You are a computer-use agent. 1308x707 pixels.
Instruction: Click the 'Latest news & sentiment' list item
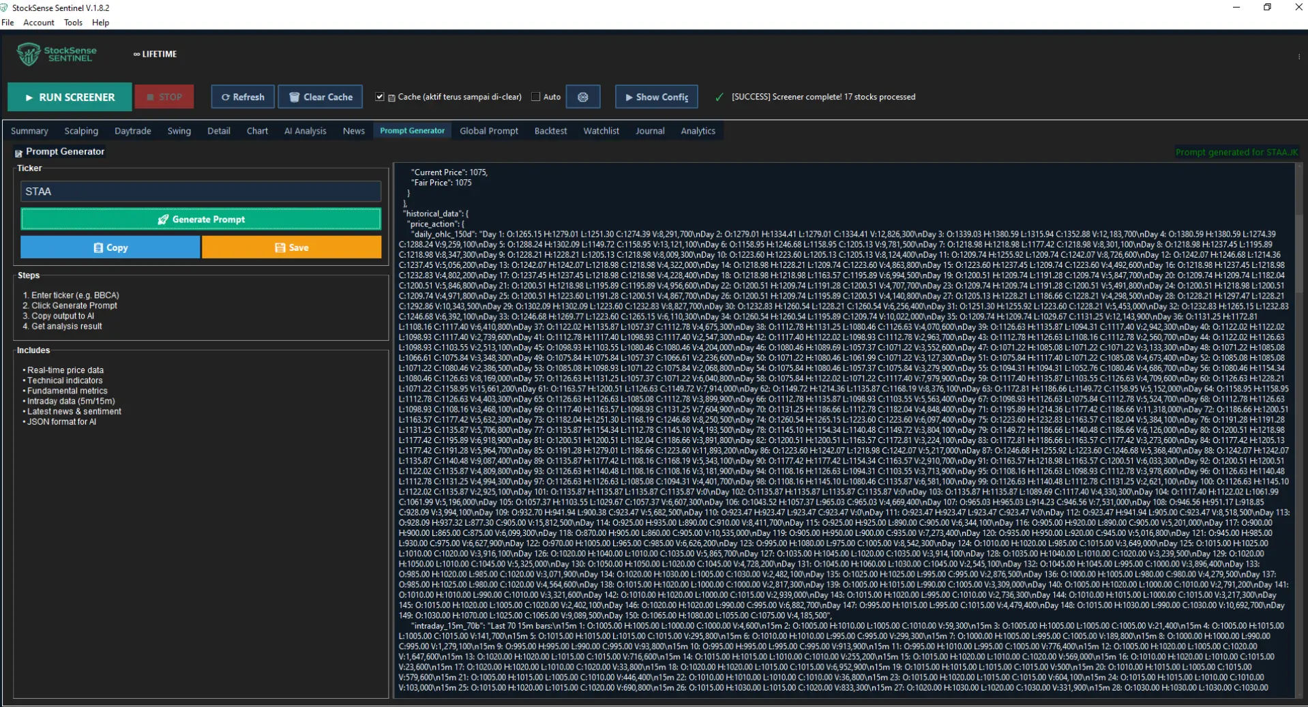[72, 411]
